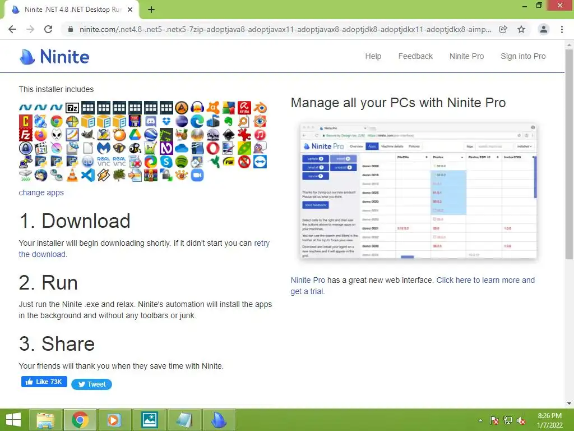Click the Discord icon

(x=150, y=121)
